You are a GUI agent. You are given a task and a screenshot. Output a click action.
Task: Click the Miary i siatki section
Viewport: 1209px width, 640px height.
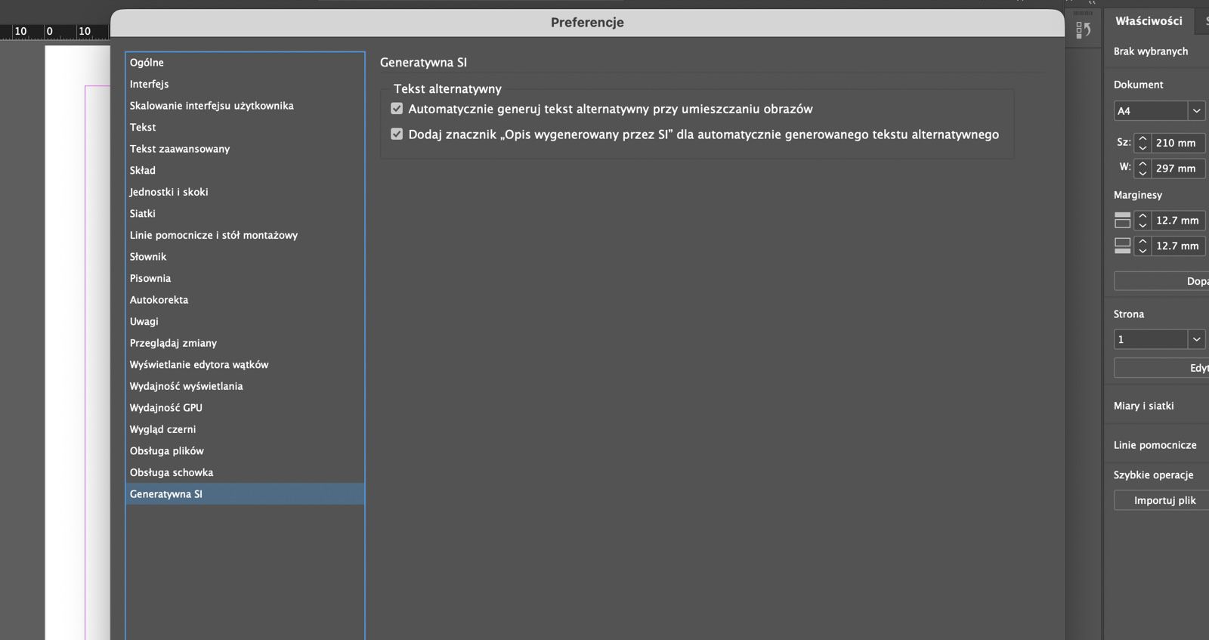[1143, 406]
